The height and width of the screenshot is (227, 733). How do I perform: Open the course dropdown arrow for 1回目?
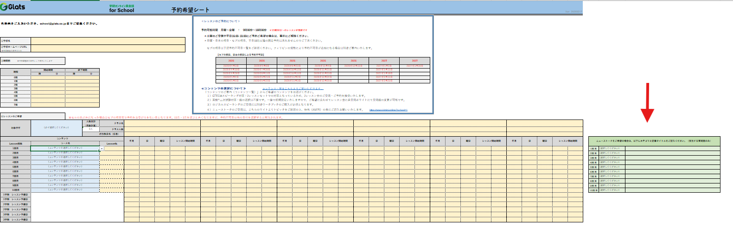pos(102,148)
